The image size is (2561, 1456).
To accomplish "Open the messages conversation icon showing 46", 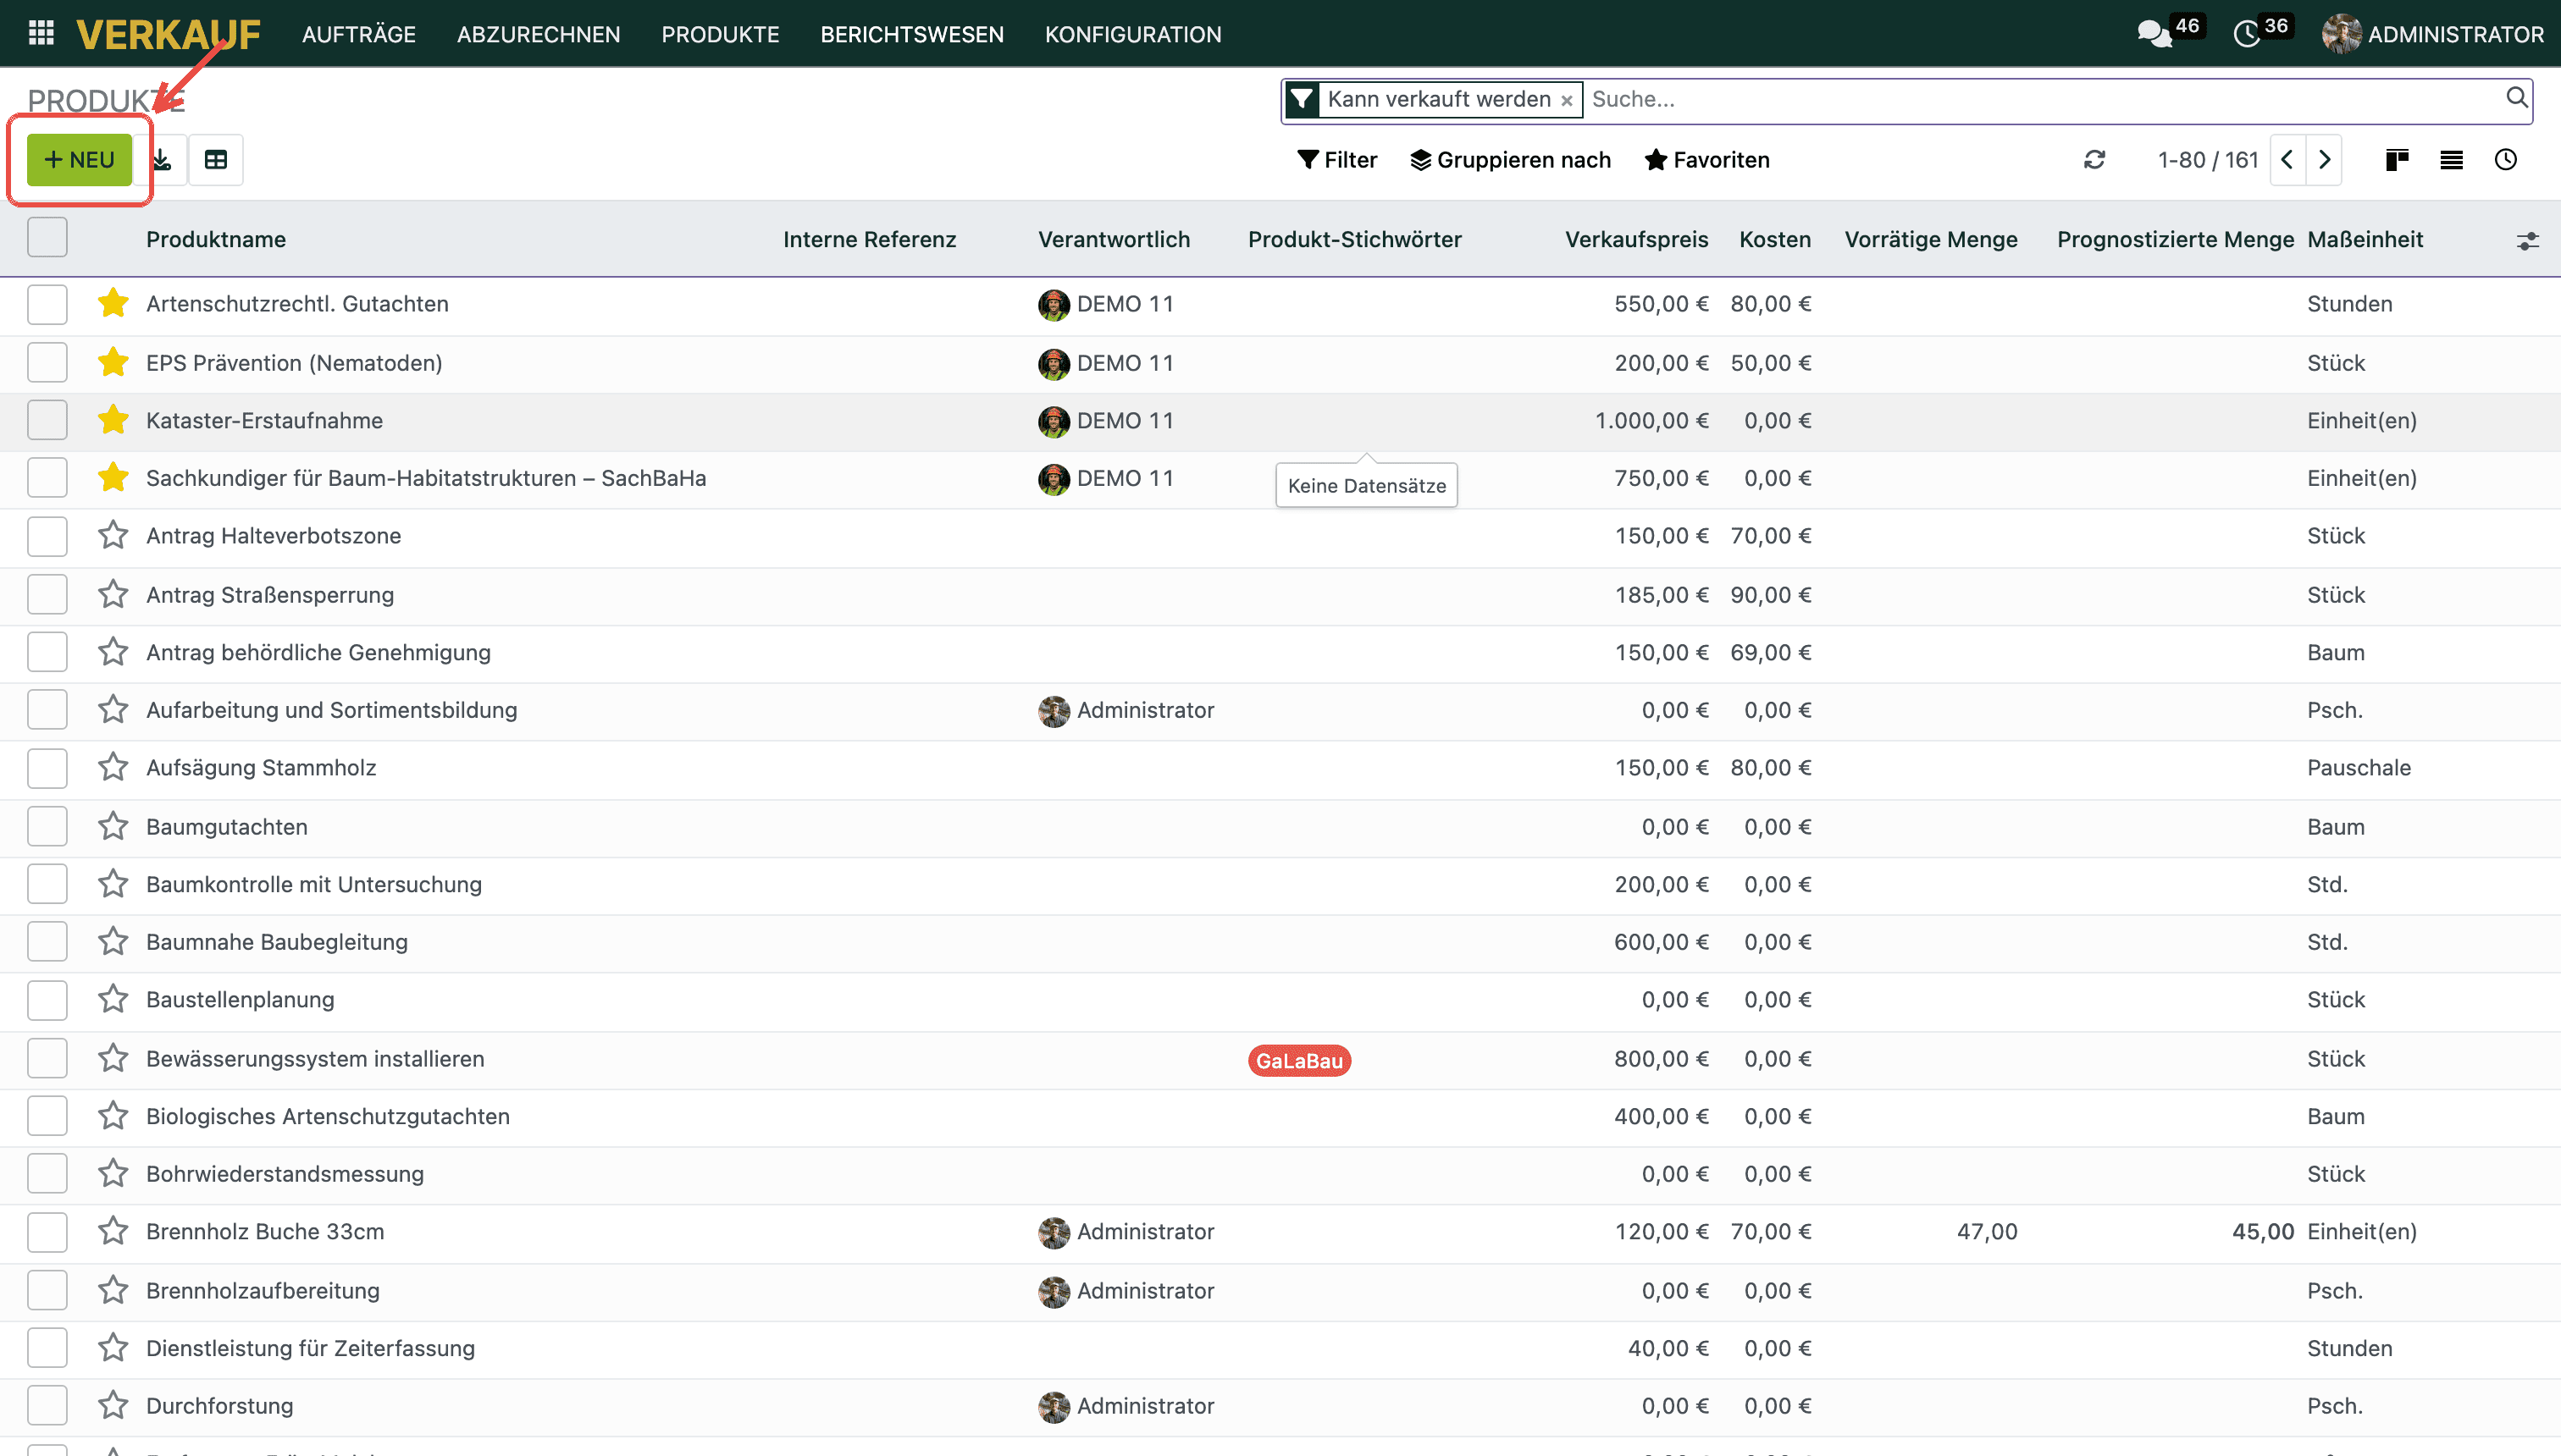I will coord(2154,34).
